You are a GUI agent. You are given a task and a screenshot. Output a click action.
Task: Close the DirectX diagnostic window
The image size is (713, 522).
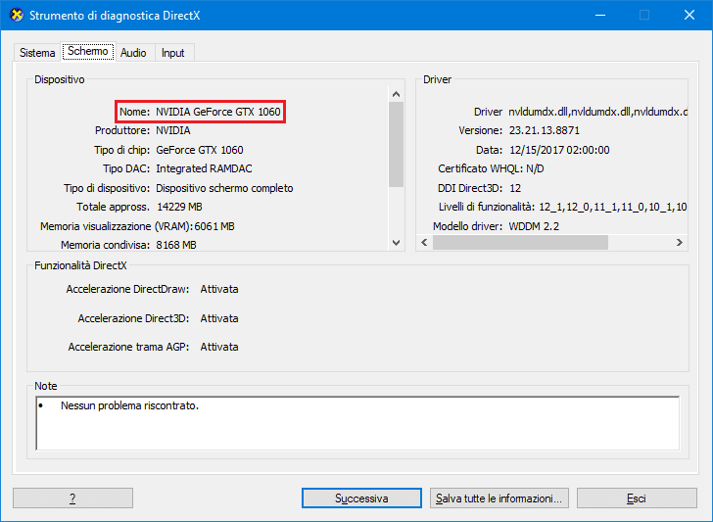tap(689, 16)
